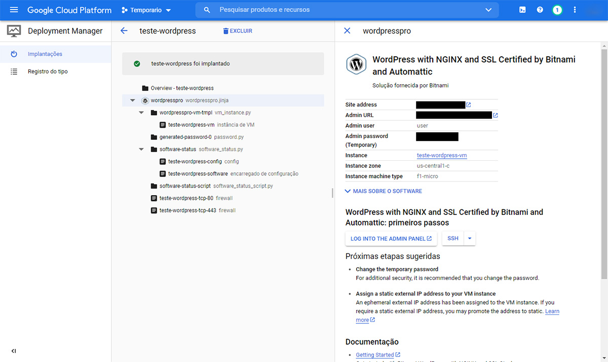Open the Site address external link icon
608x362 pixels.
point(468,105)
